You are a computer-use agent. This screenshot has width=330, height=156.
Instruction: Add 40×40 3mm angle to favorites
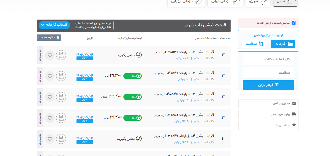point(50,76)
